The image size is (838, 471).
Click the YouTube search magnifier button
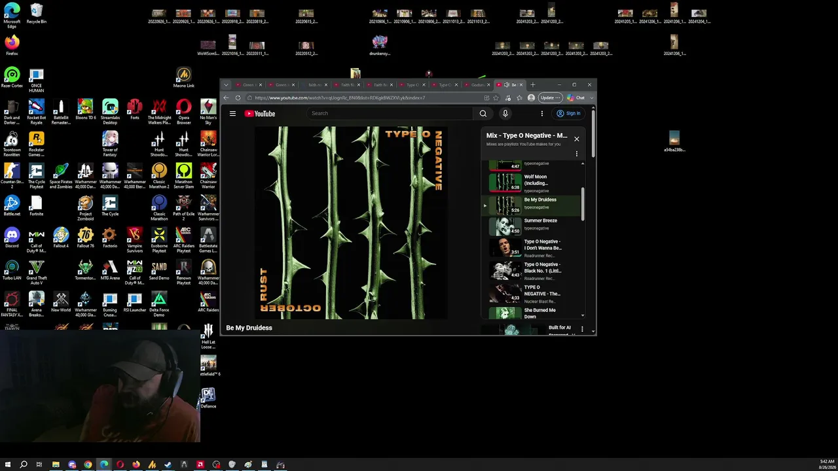click(483, 113)
